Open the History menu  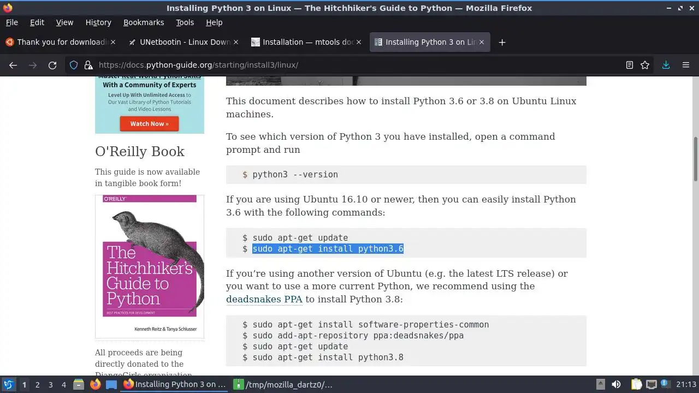tap(98, 22)
